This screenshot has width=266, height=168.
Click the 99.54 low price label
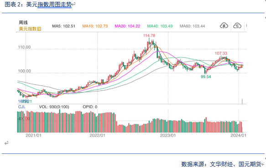206,77
